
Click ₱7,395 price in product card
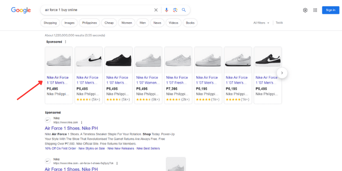tap(172, 89)
